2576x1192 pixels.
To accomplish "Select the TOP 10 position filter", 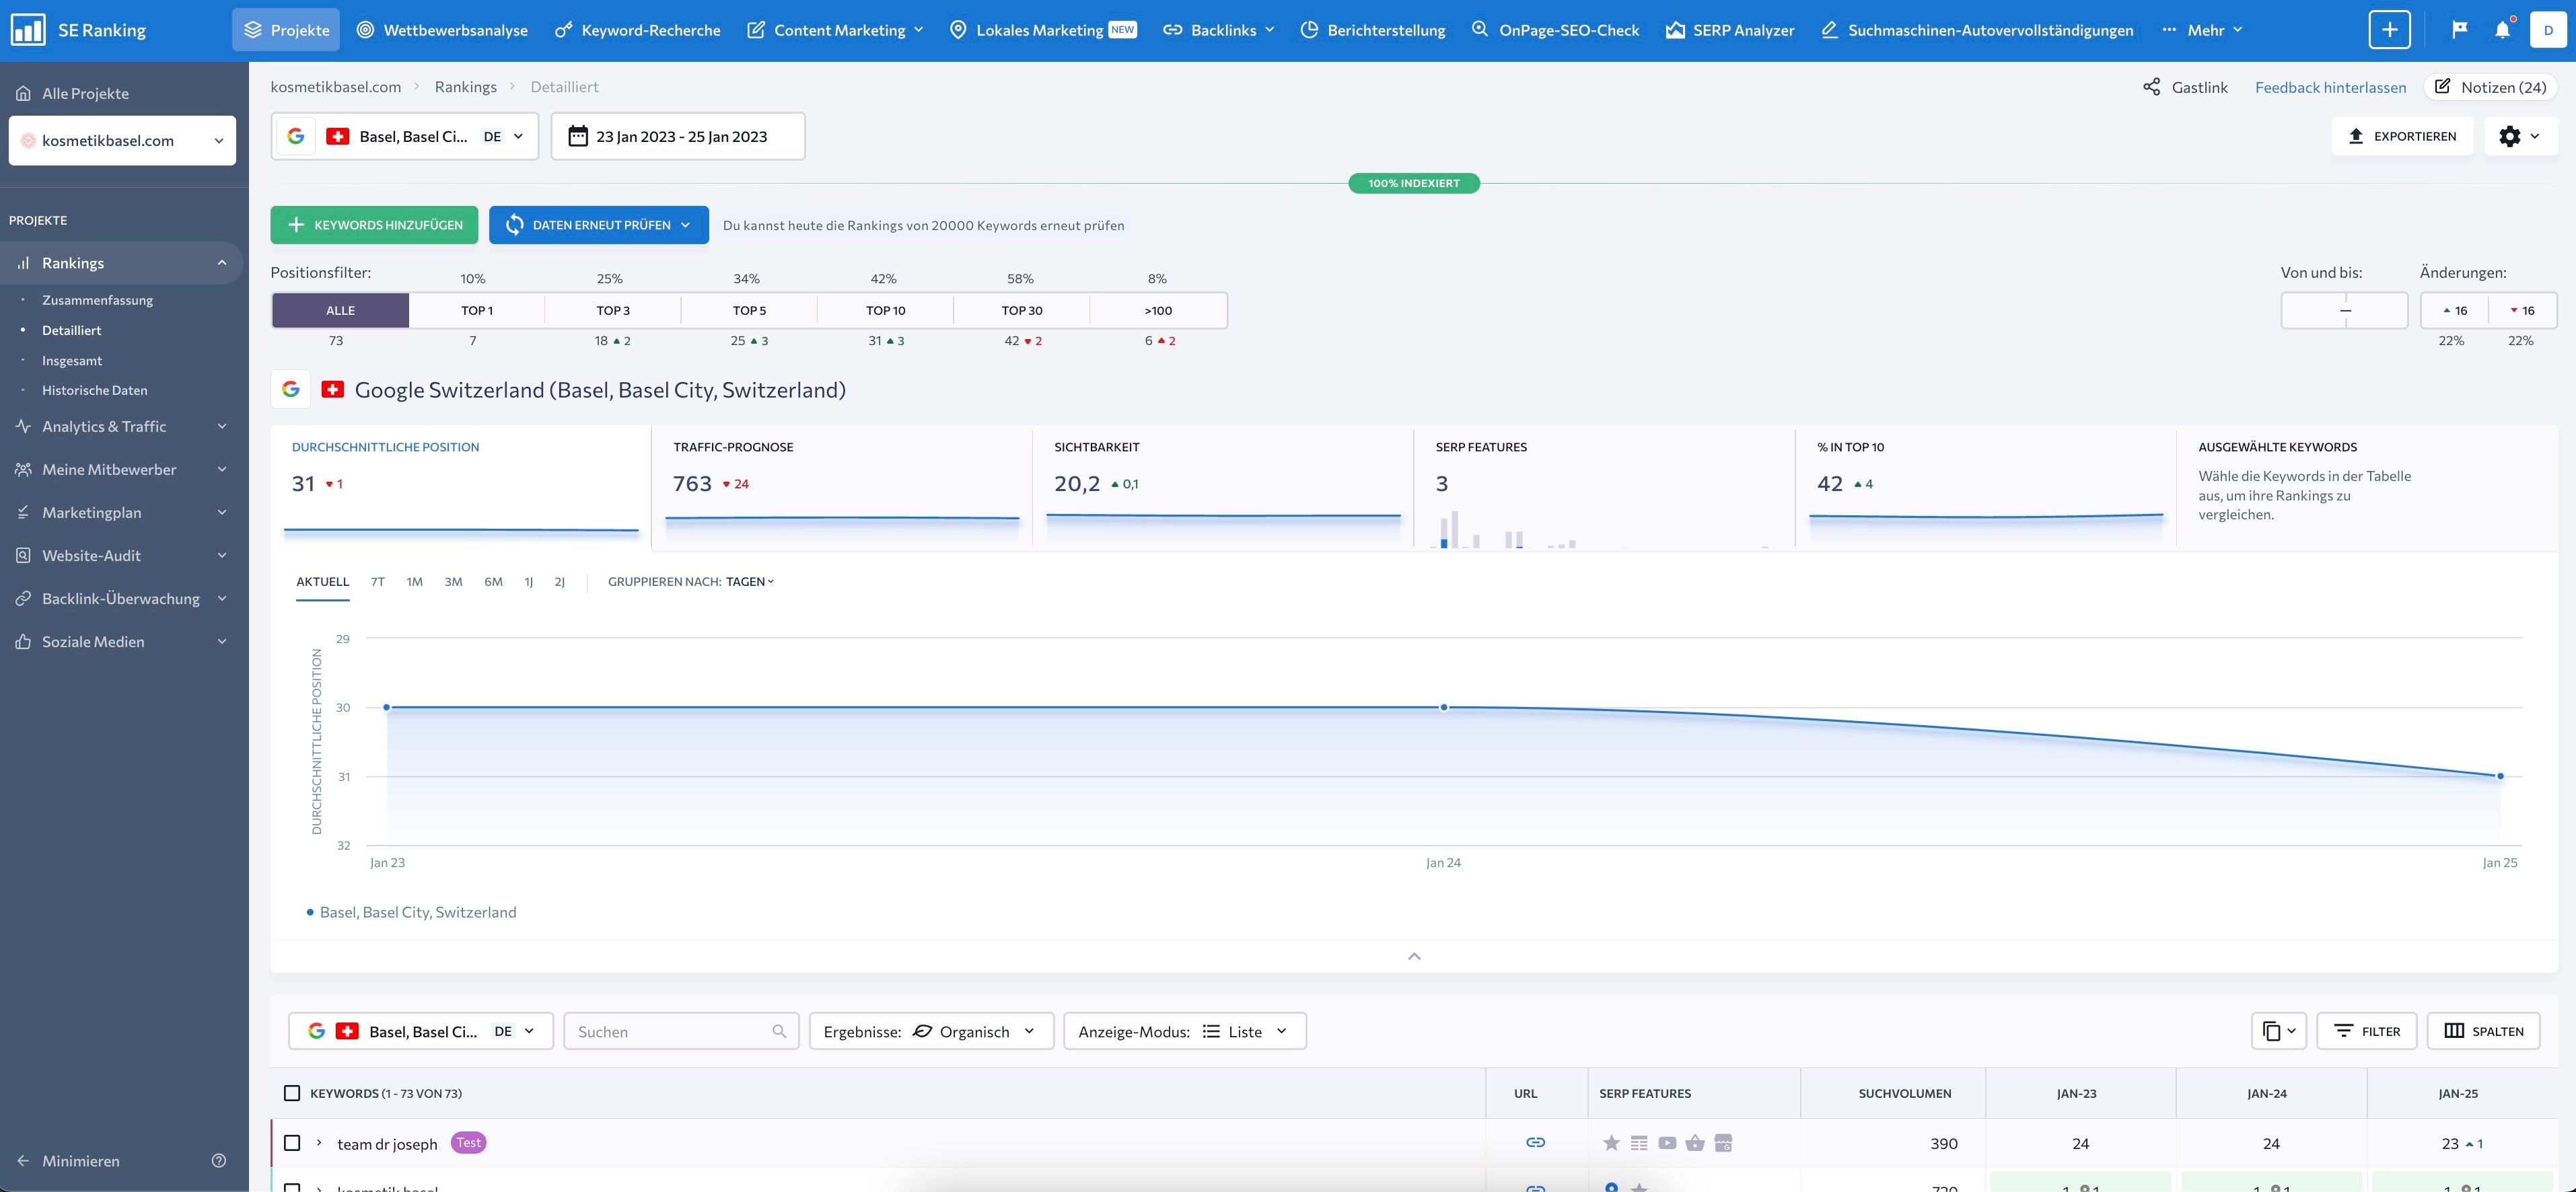I will pos(885,310).
